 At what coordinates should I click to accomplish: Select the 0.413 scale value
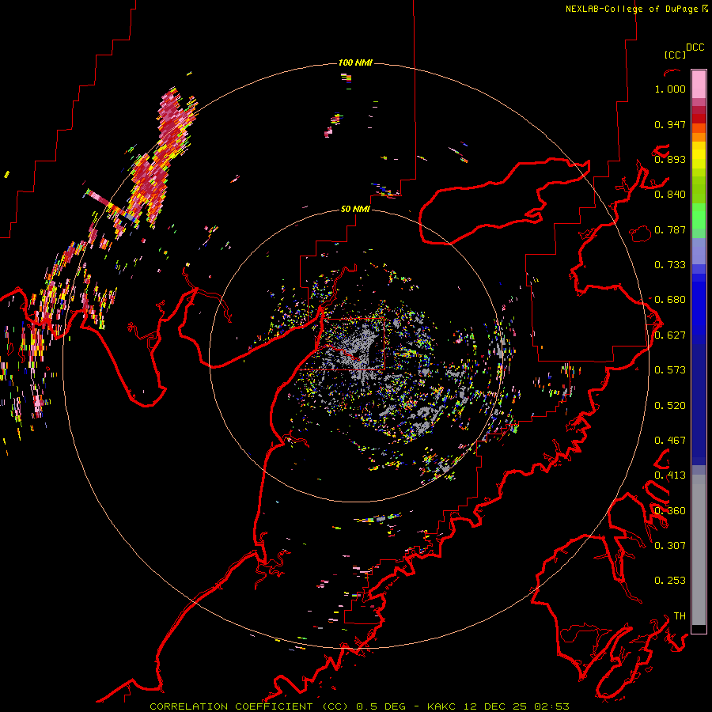[670, 475]
